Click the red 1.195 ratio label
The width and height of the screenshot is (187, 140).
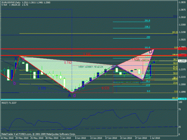pos(87,54)
